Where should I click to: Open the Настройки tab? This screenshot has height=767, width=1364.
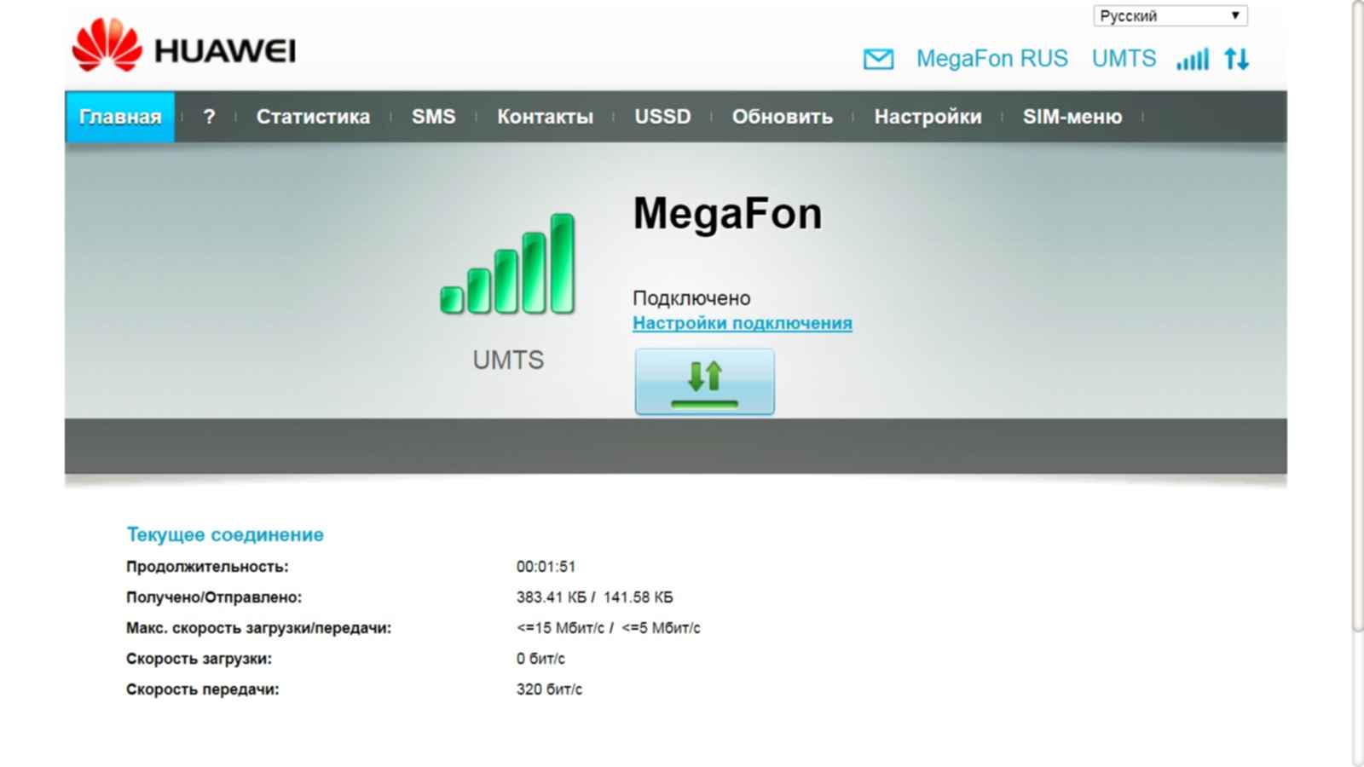(x=928, y=117)
